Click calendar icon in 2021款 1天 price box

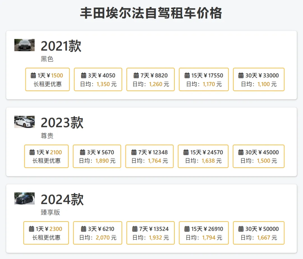point(33,75)
